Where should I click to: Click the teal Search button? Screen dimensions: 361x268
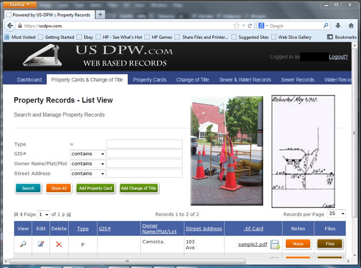pos(28,188)
